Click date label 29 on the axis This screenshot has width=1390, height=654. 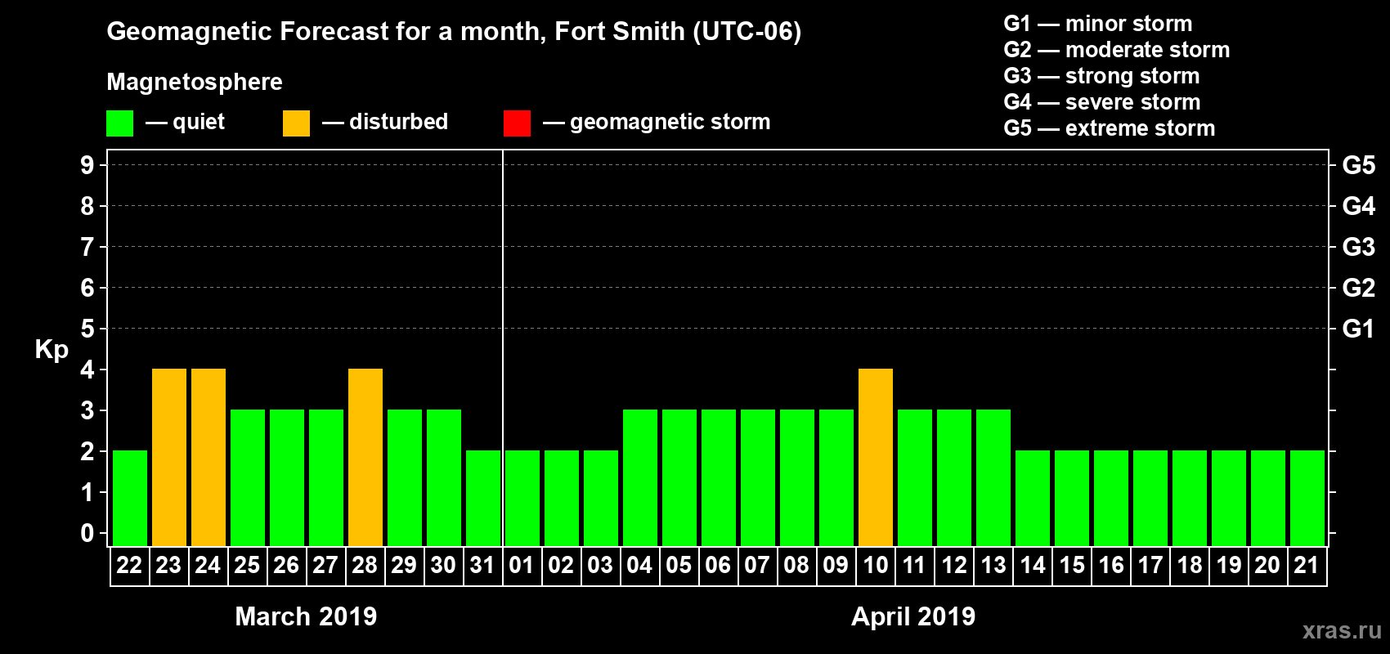pos(404,565)
